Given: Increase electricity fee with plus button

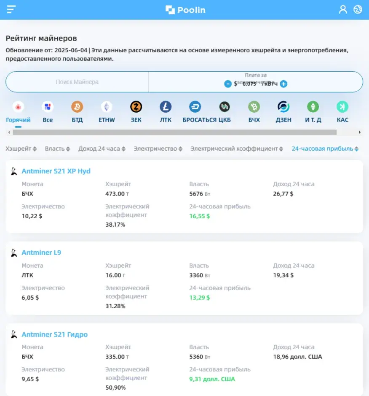Looking at the screenshot, I should click(x=283, y=84).
